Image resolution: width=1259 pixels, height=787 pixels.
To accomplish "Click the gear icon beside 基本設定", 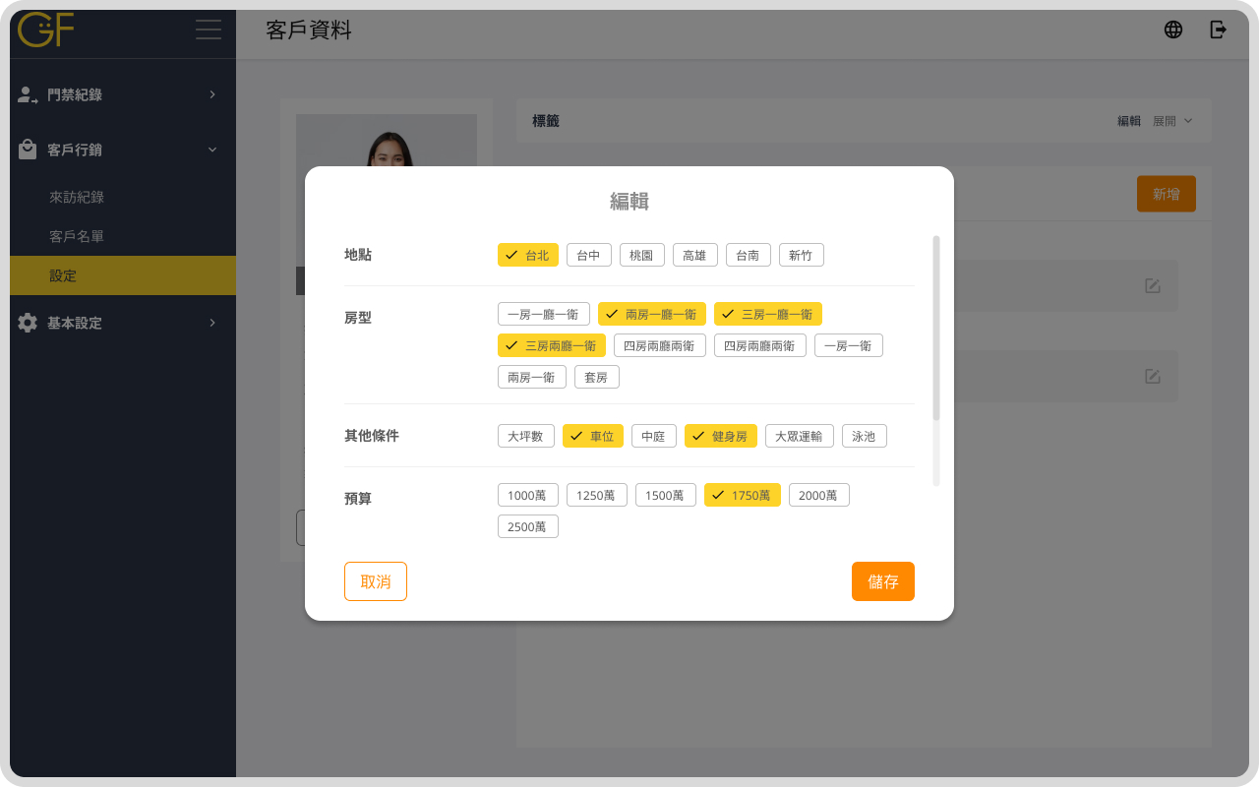I will coord(28,323).
